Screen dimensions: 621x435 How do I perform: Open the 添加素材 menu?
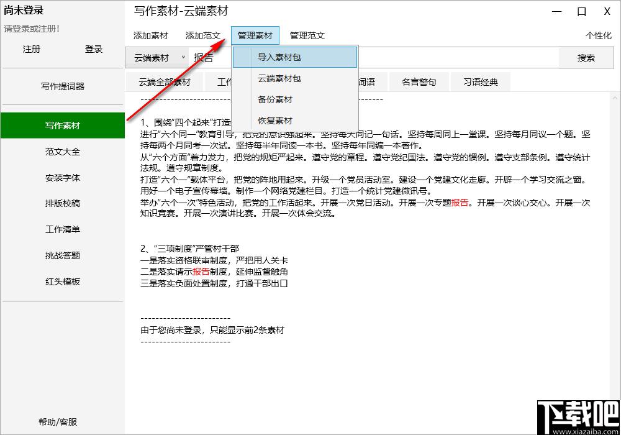pos(150,35)
